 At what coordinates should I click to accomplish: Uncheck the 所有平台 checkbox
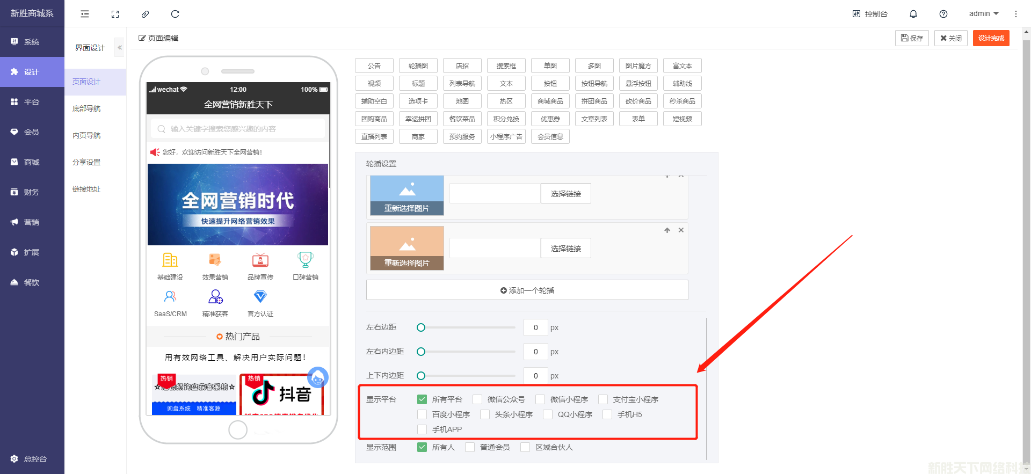coord(422,399)
